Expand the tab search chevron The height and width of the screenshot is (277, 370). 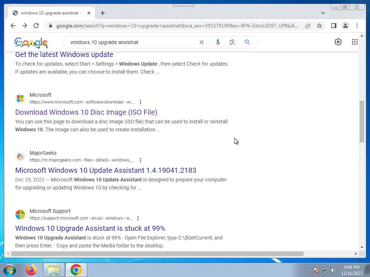point(323,13)
